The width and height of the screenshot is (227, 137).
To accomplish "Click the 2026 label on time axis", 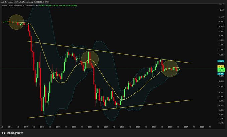I will pyautogui.click(x=170, y=127).
